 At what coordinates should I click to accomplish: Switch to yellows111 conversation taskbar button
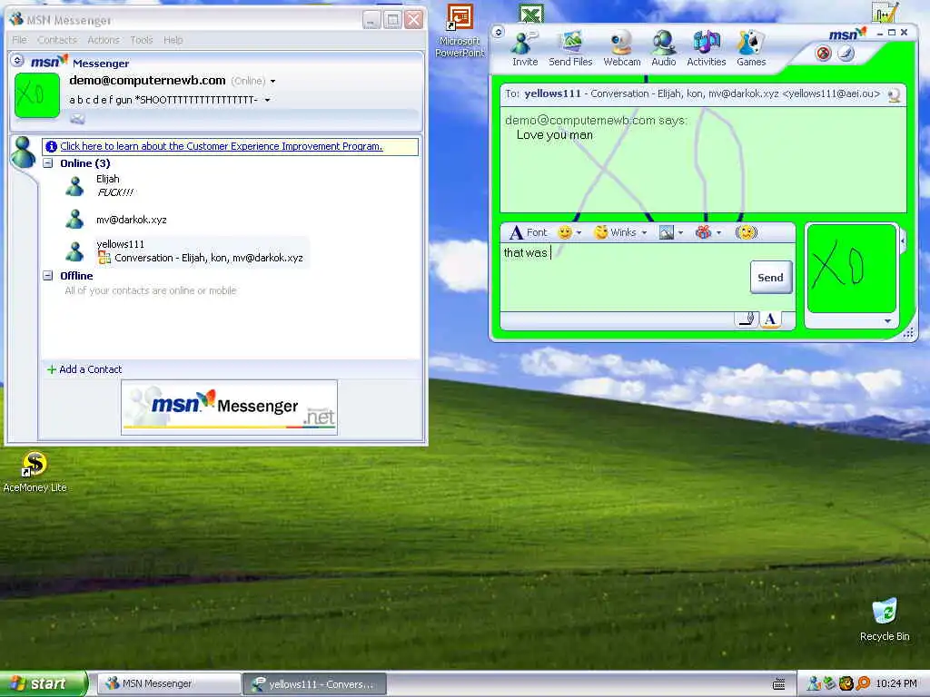tap(315, 684)
